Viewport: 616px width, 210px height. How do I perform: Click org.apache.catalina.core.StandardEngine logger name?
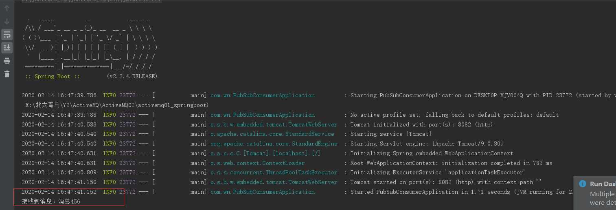point(274,144)
